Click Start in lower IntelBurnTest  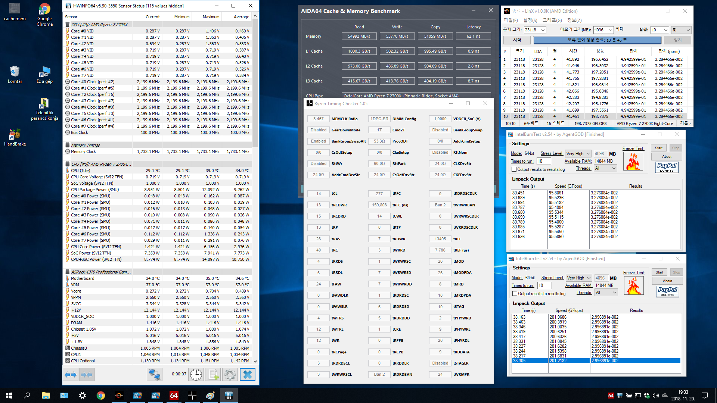coord(659,272)
